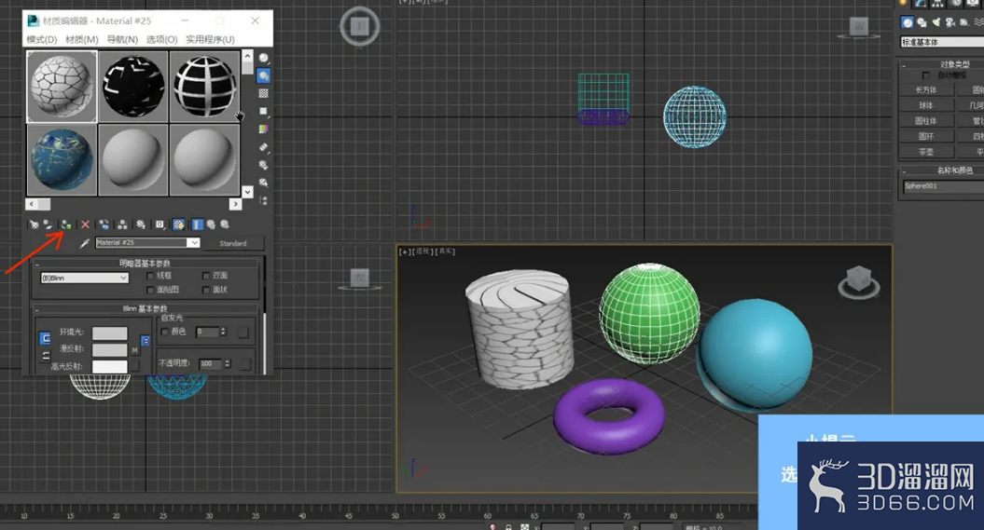Toggle Show End Result icon
The height and width of the screenshot is (530, 984).
coord(197,224)
